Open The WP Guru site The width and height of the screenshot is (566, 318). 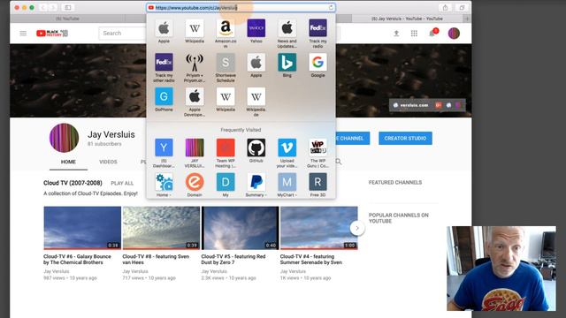(x=317, y=148)
